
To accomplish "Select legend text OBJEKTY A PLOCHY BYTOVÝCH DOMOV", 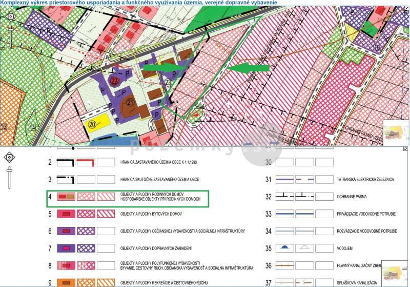I will pos(151,214).
